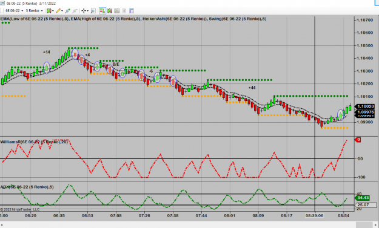The height and width of the screenshot is (228, 379).
Task: Click the ADX panel label
Action: (27, 187)
